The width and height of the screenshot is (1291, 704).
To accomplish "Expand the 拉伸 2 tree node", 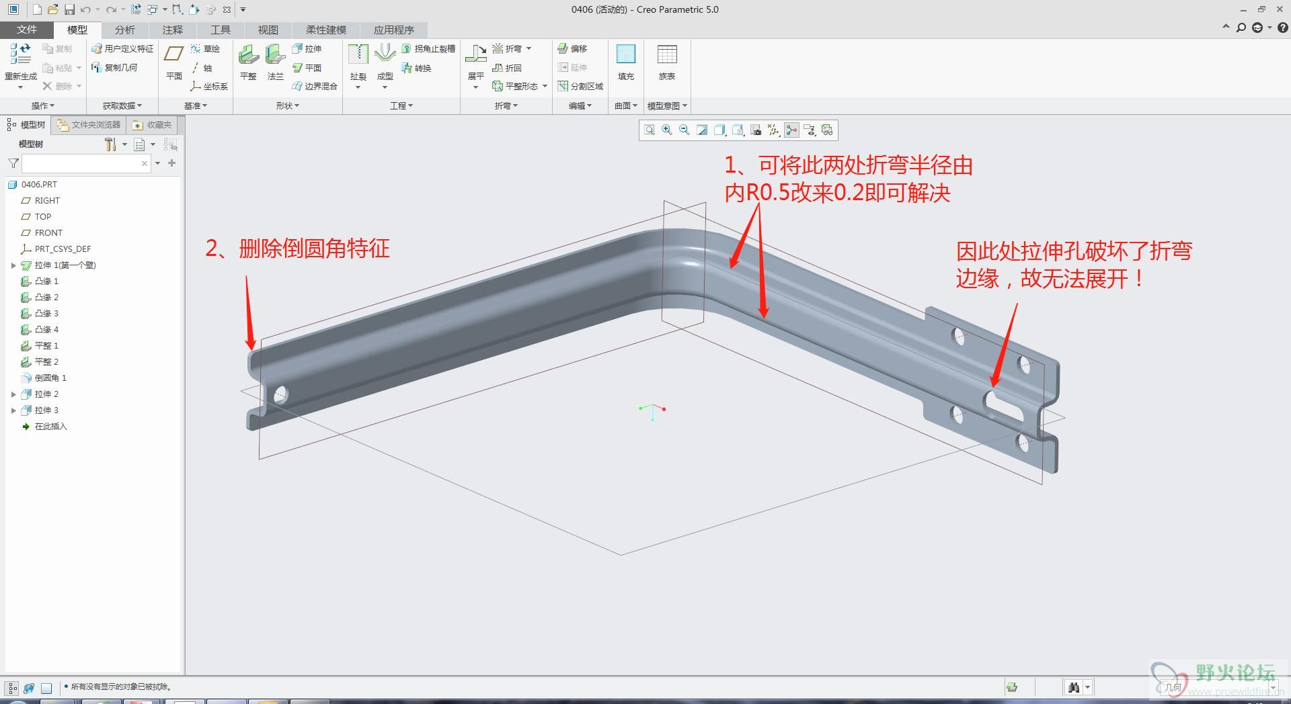I will coord(13,394).
